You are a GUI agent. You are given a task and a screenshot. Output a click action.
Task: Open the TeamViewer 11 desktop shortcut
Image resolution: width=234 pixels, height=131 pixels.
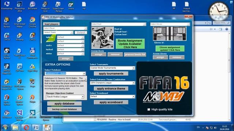[19, 53]
